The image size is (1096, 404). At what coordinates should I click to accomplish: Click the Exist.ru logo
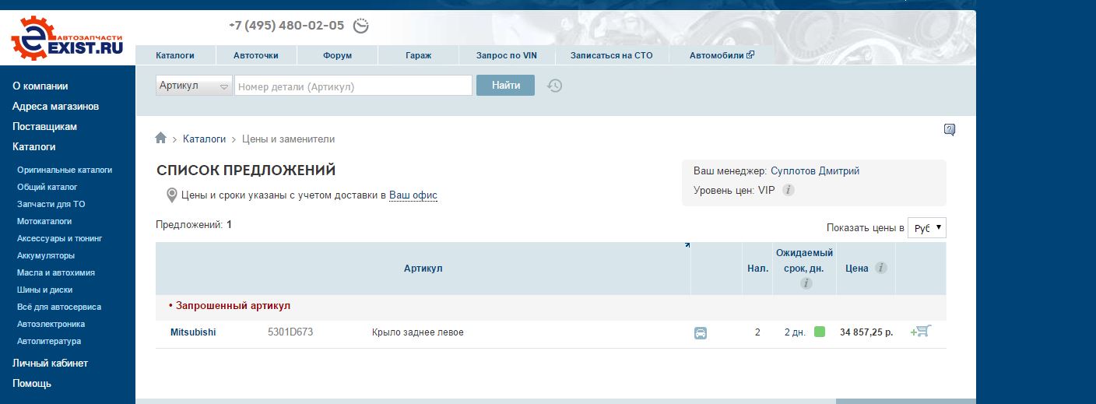pyautogui.click(x=68, y=37)
